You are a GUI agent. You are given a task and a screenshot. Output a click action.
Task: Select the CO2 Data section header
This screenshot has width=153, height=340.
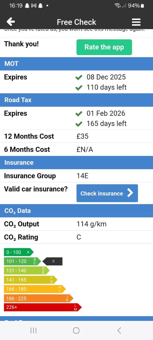pyautogui.click(x=76, y=211)
